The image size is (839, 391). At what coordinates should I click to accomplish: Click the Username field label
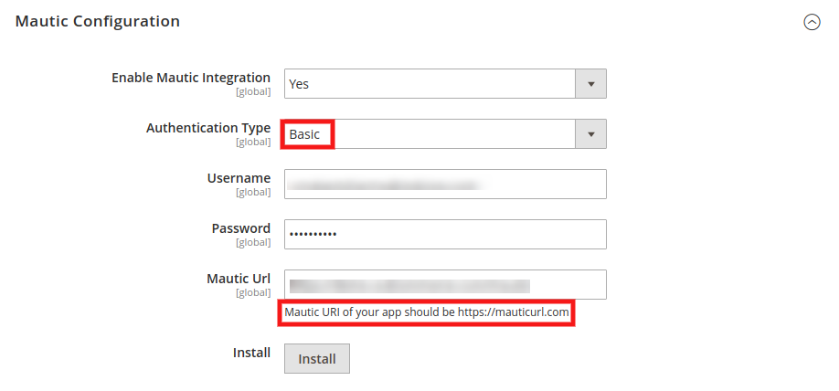(239, 178)
